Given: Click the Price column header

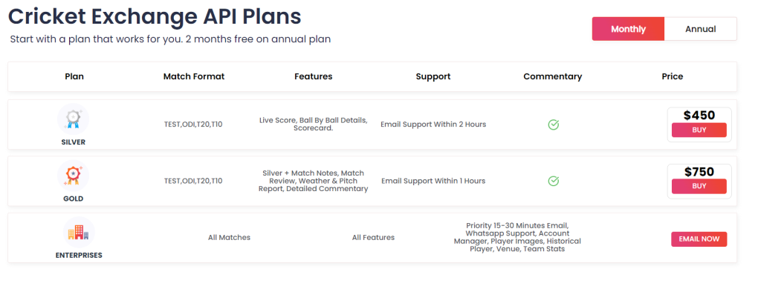Looking at the screenshot, I should click(x=672, y=76).
